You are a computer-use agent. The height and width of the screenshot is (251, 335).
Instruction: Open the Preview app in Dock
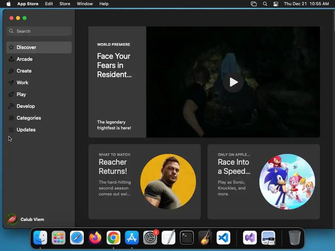268,237
